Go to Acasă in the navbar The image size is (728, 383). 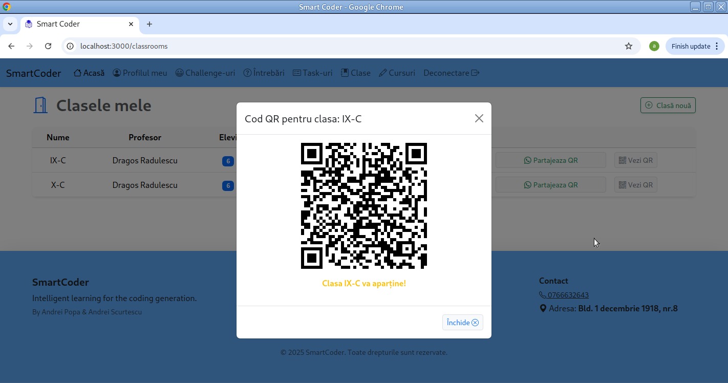tap(89, 73)
